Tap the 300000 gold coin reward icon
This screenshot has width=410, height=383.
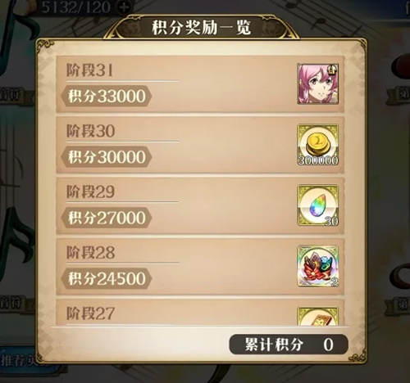tap(318, 145)
